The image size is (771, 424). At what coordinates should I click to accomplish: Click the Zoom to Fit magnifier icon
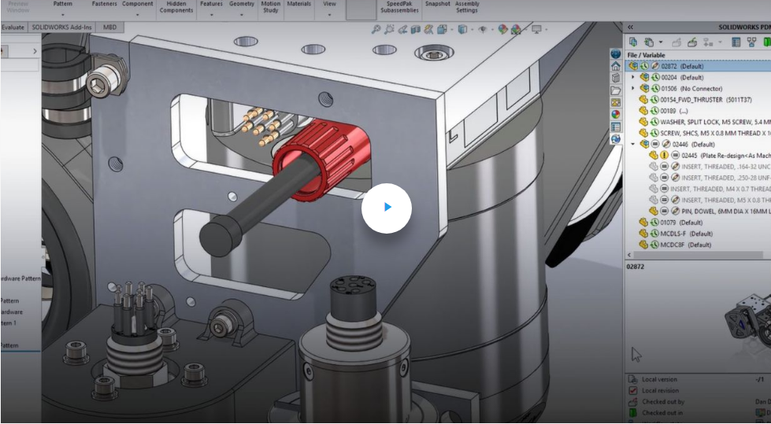377,29
